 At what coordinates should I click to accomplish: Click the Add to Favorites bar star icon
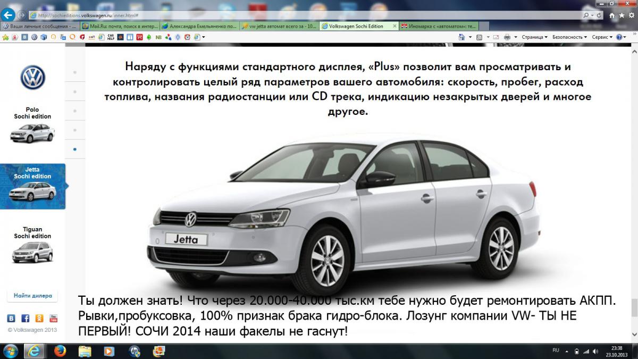pos(6,37)
